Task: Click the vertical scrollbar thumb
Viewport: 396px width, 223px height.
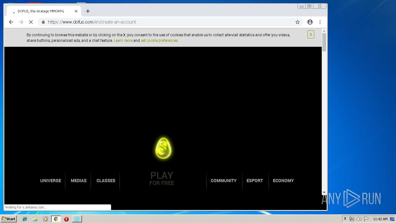Action: coord(324,42)
